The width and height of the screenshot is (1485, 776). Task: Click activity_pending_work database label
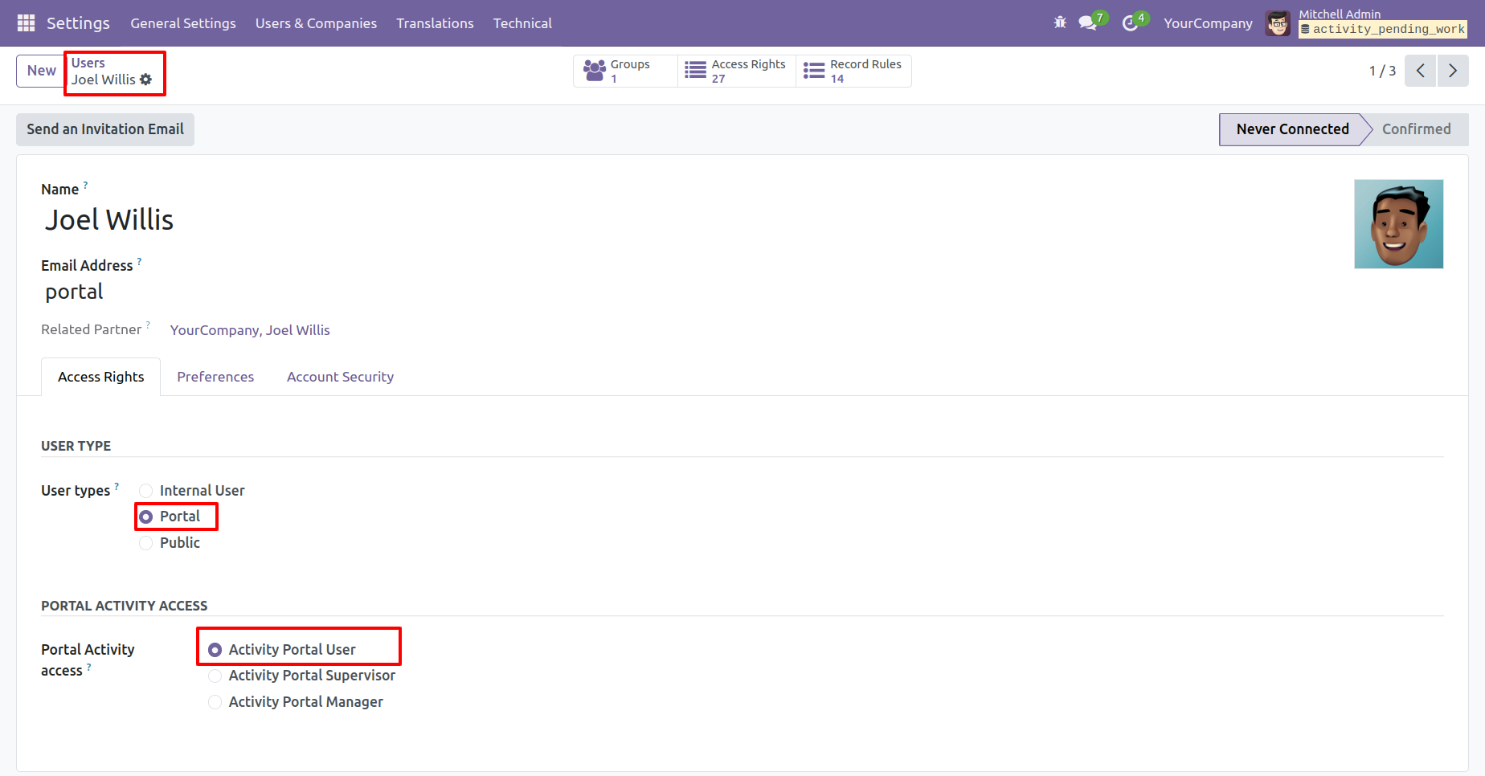tap(1383, 29)
